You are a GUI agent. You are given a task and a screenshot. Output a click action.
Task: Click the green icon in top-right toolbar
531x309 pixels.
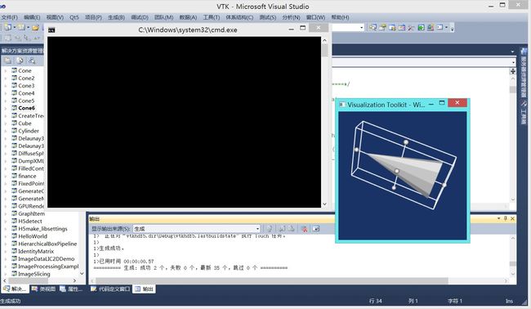click(421, 27)
